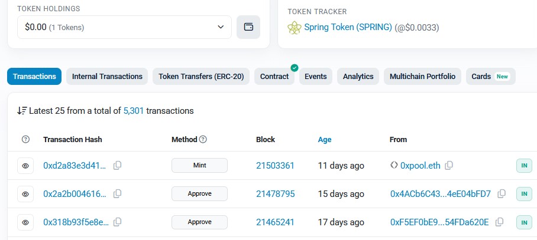Click the Method column help icon
The image size is (537, 240).
point(203,140)
